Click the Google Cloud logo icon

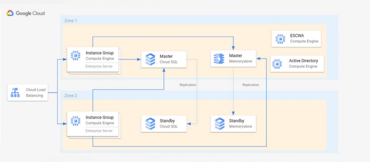pyautogui.click(x=10, y=13)
